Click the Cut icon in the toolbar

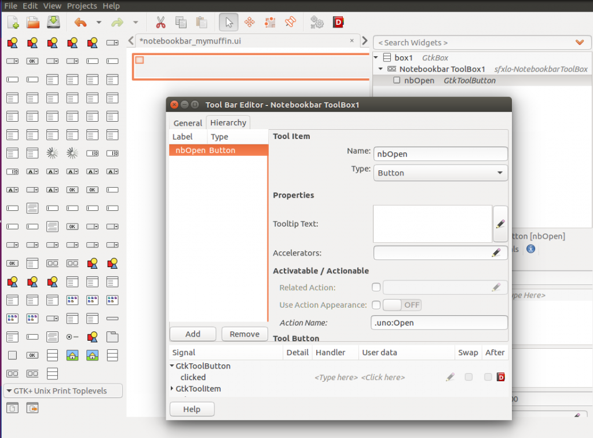160,22
